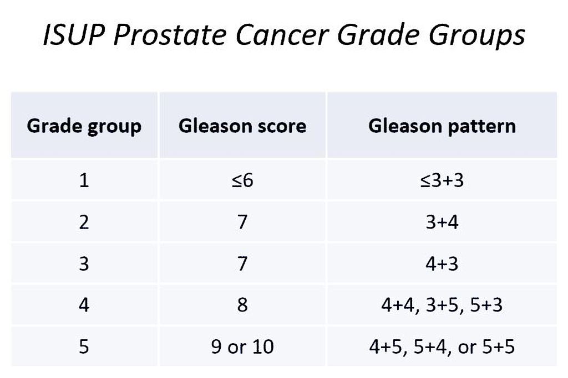The height and width of the screenshot is (378, 568).
Task: Click the word Cancer in the title
Action: [282, 35]
